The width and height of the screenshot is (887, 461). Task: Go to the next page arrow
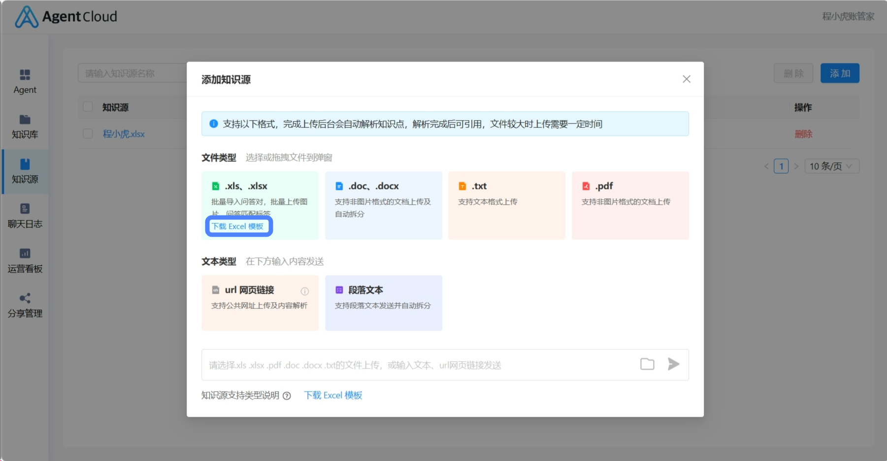click(x=796, y=166)
